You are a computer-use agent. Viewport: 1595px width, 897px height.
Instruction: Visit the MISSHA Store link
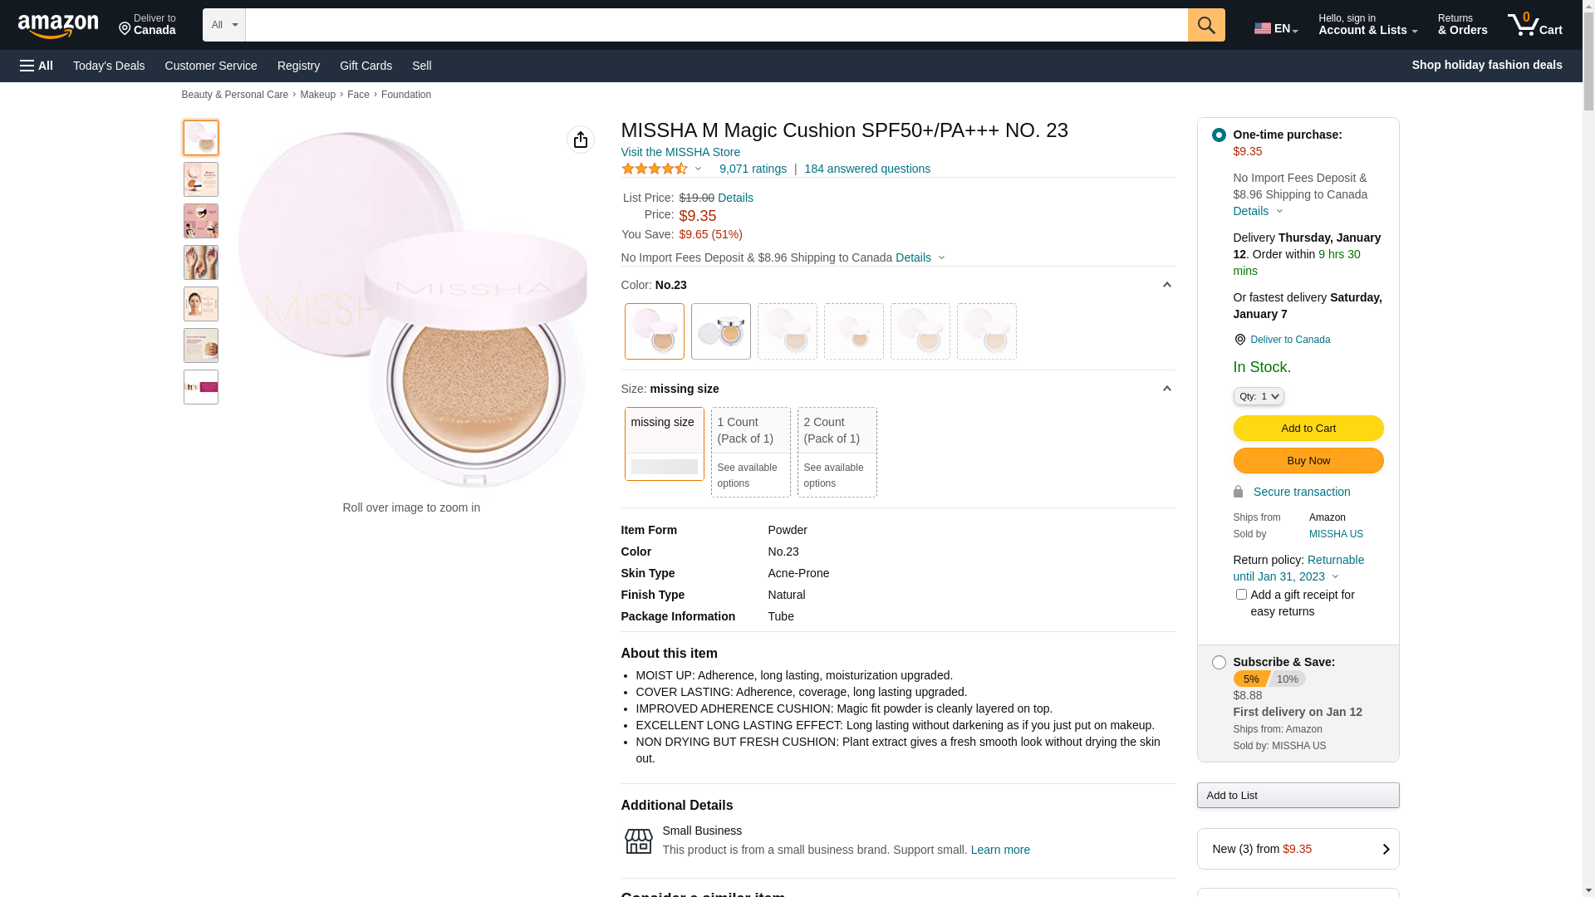pyautogui.click(x=680, y=152)
